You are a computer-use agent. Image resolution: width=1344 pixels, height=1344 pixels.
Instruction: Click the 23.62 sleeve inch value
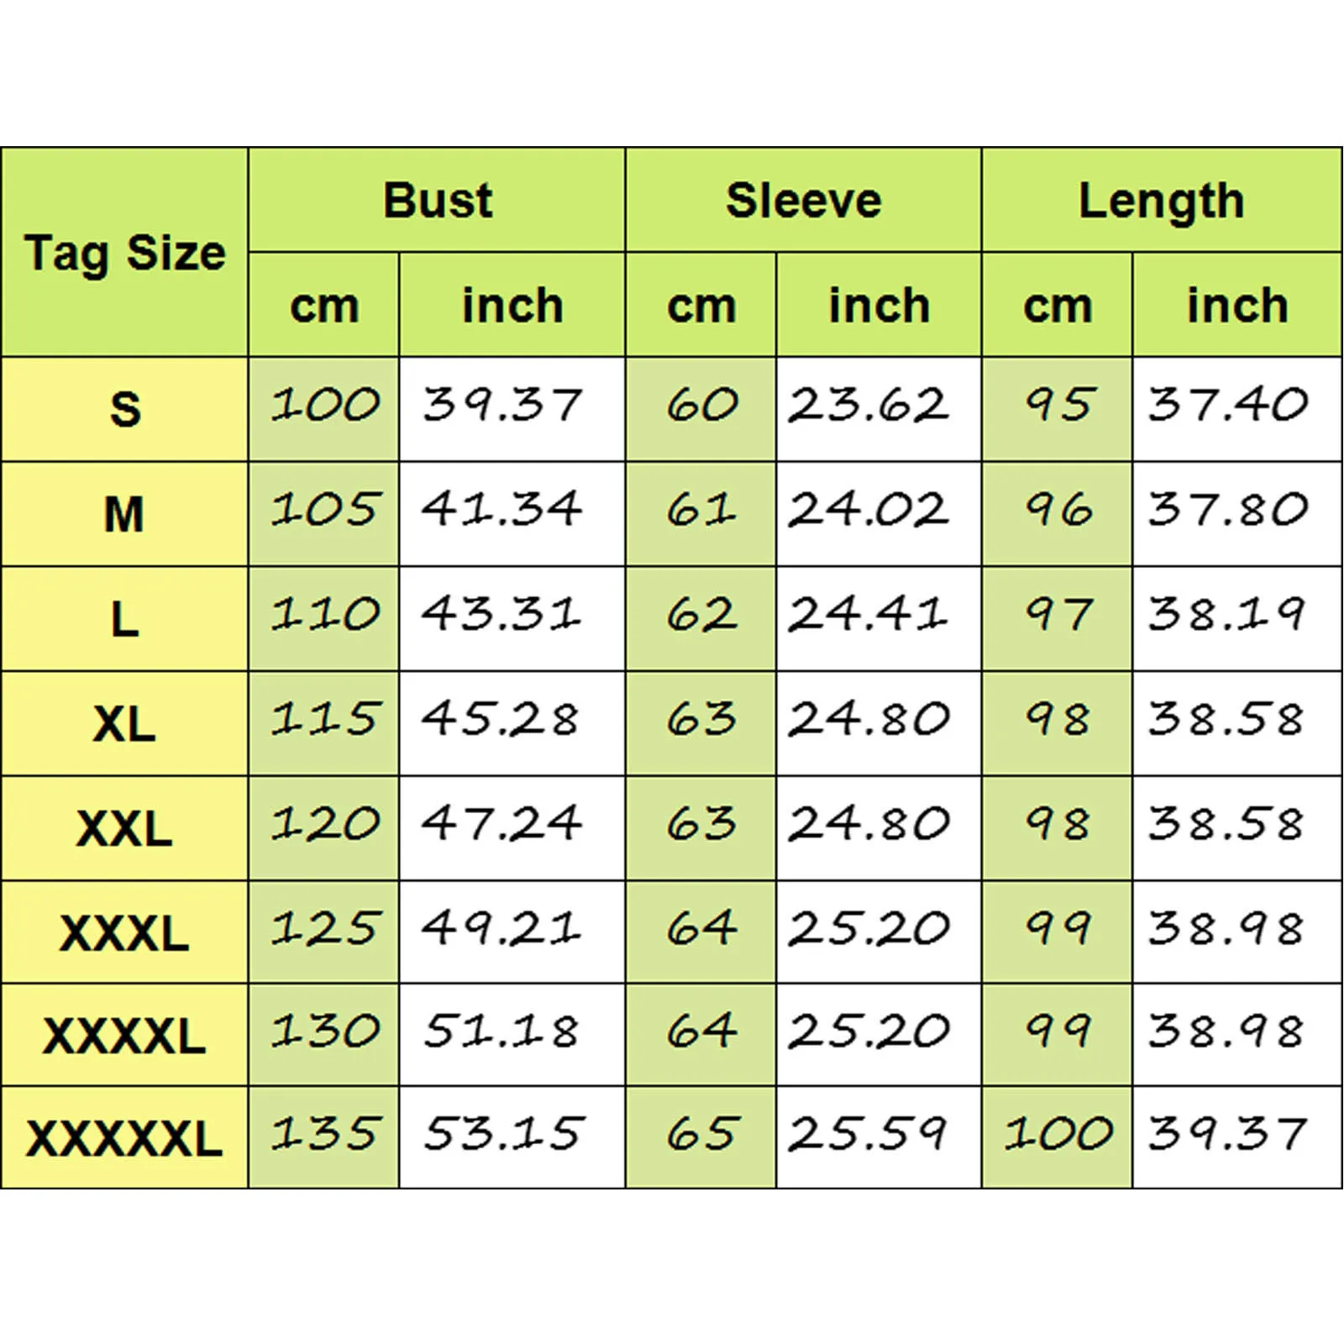(x=869, y=405)
